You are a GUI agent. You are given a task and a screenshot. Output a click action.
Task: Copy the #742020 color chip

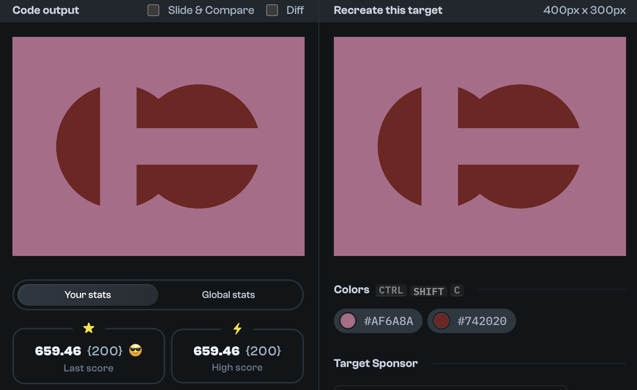click(x=472, y=321)
